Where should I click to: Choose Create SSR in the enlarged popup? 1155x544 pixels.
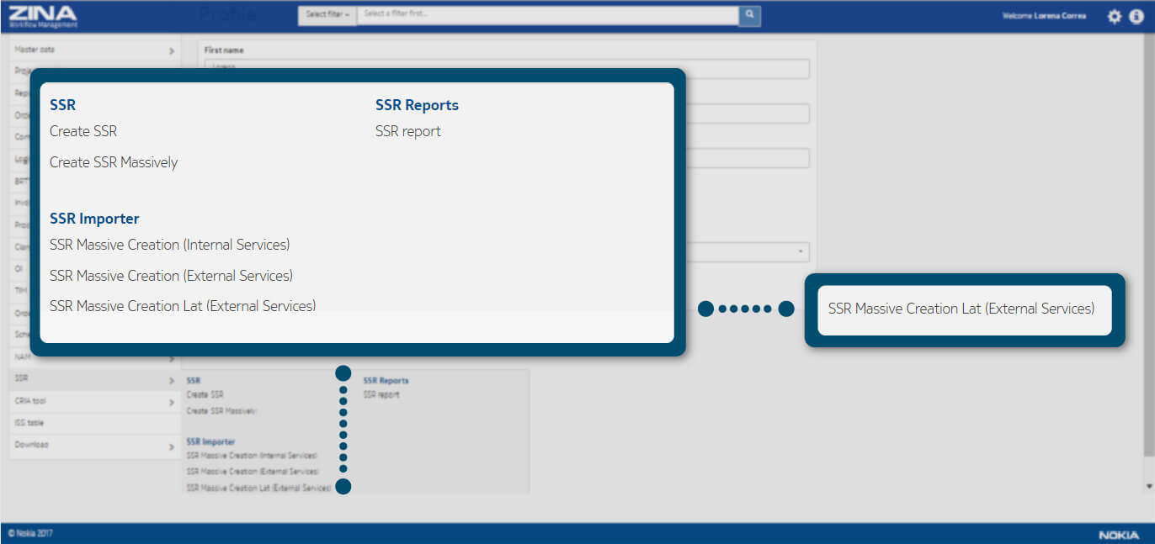point(83,131)
